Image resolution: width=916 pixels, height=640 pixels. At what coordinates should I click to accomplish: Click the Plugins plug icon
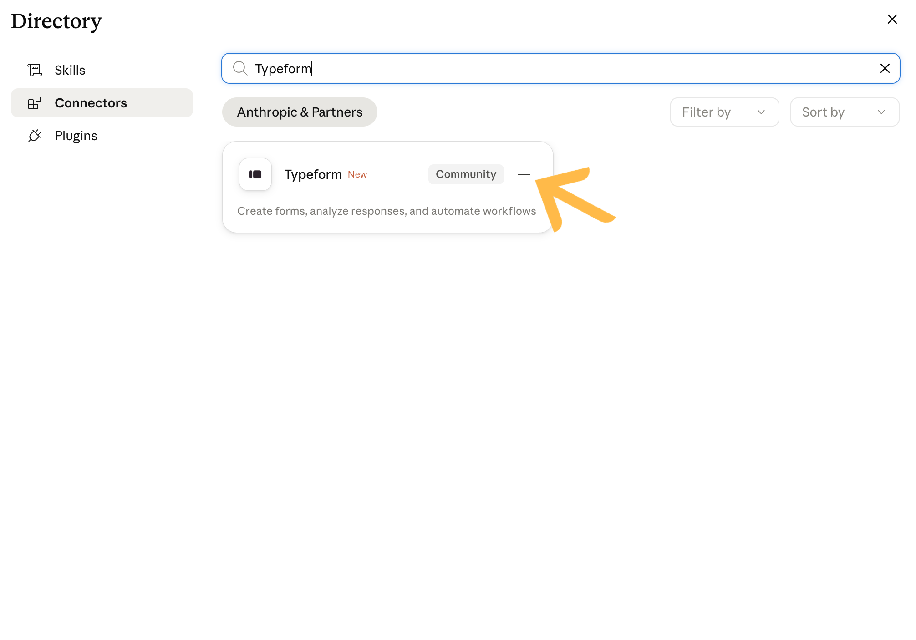click(35, 136)
